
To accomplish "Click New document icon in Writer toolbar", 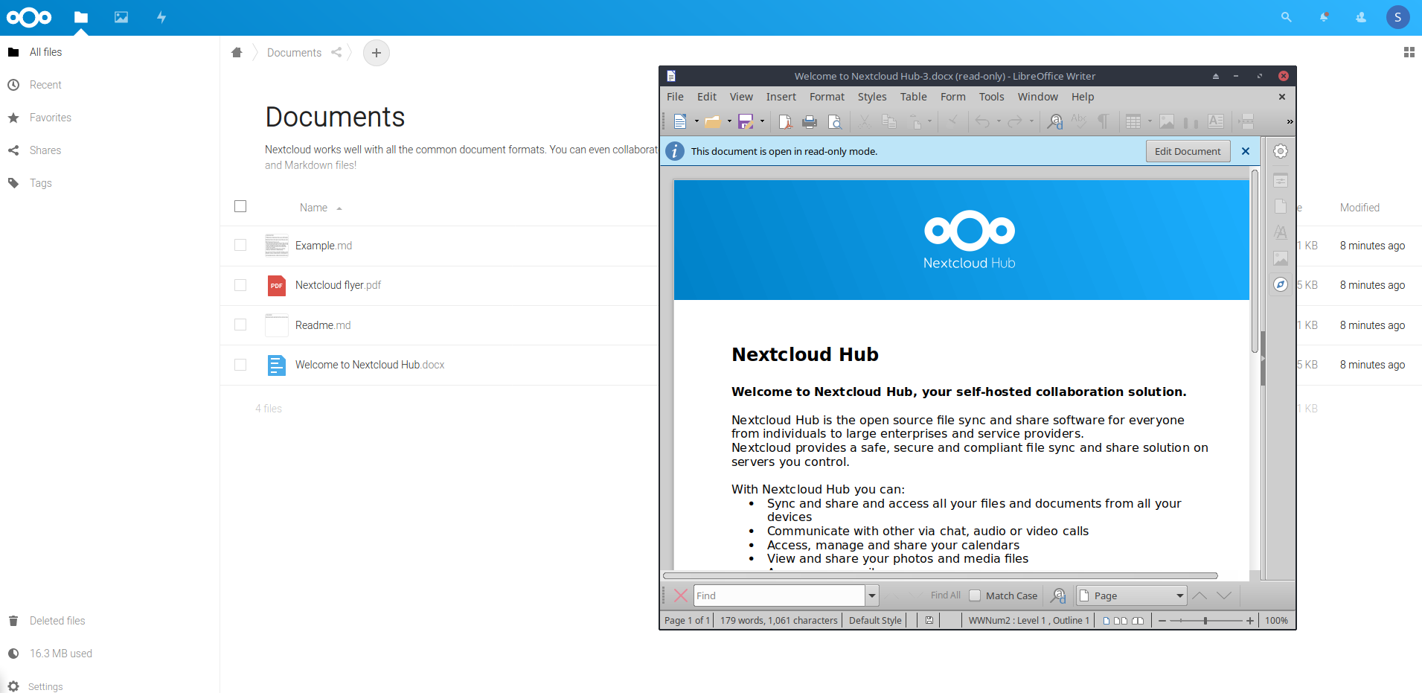I will coord(680,121).
